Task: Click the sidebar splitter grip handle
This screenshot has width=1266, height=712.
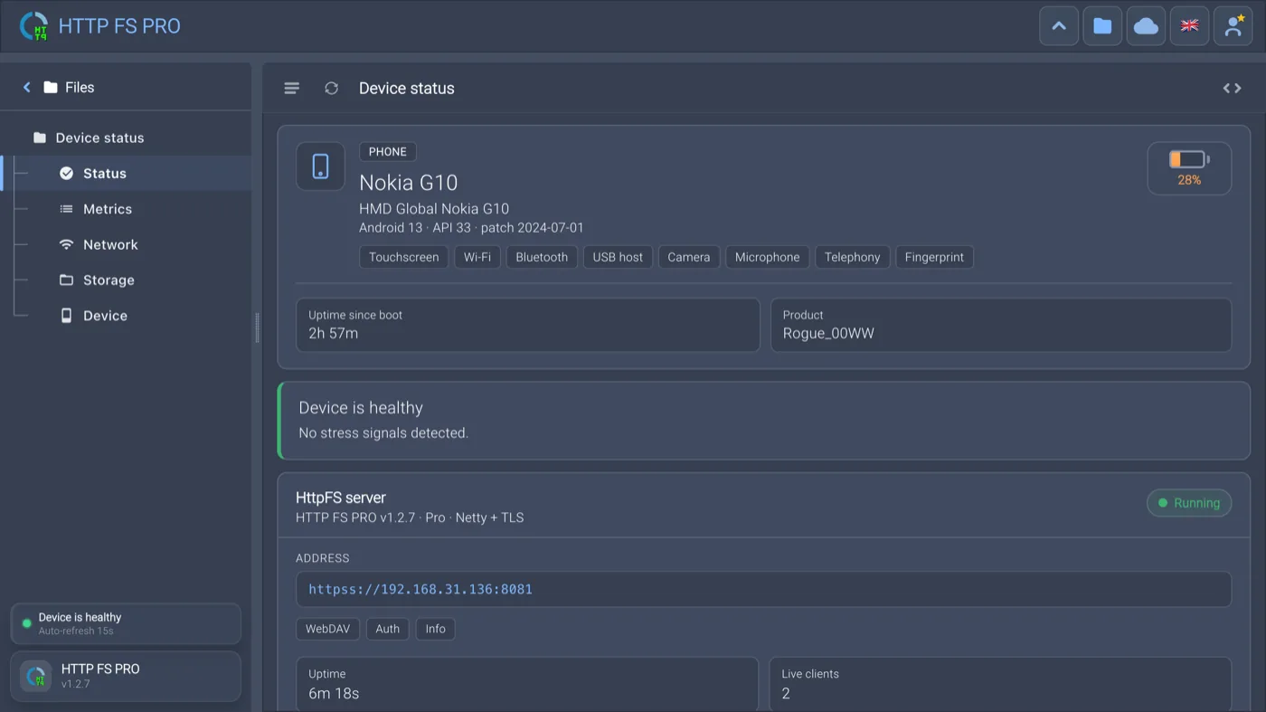Action: pyautogui.click(x=257, y=328)
